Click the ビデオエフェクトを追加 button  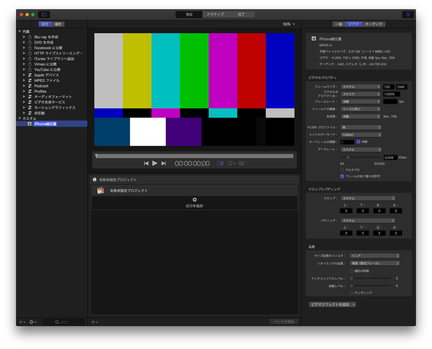[x=333, y=305]
